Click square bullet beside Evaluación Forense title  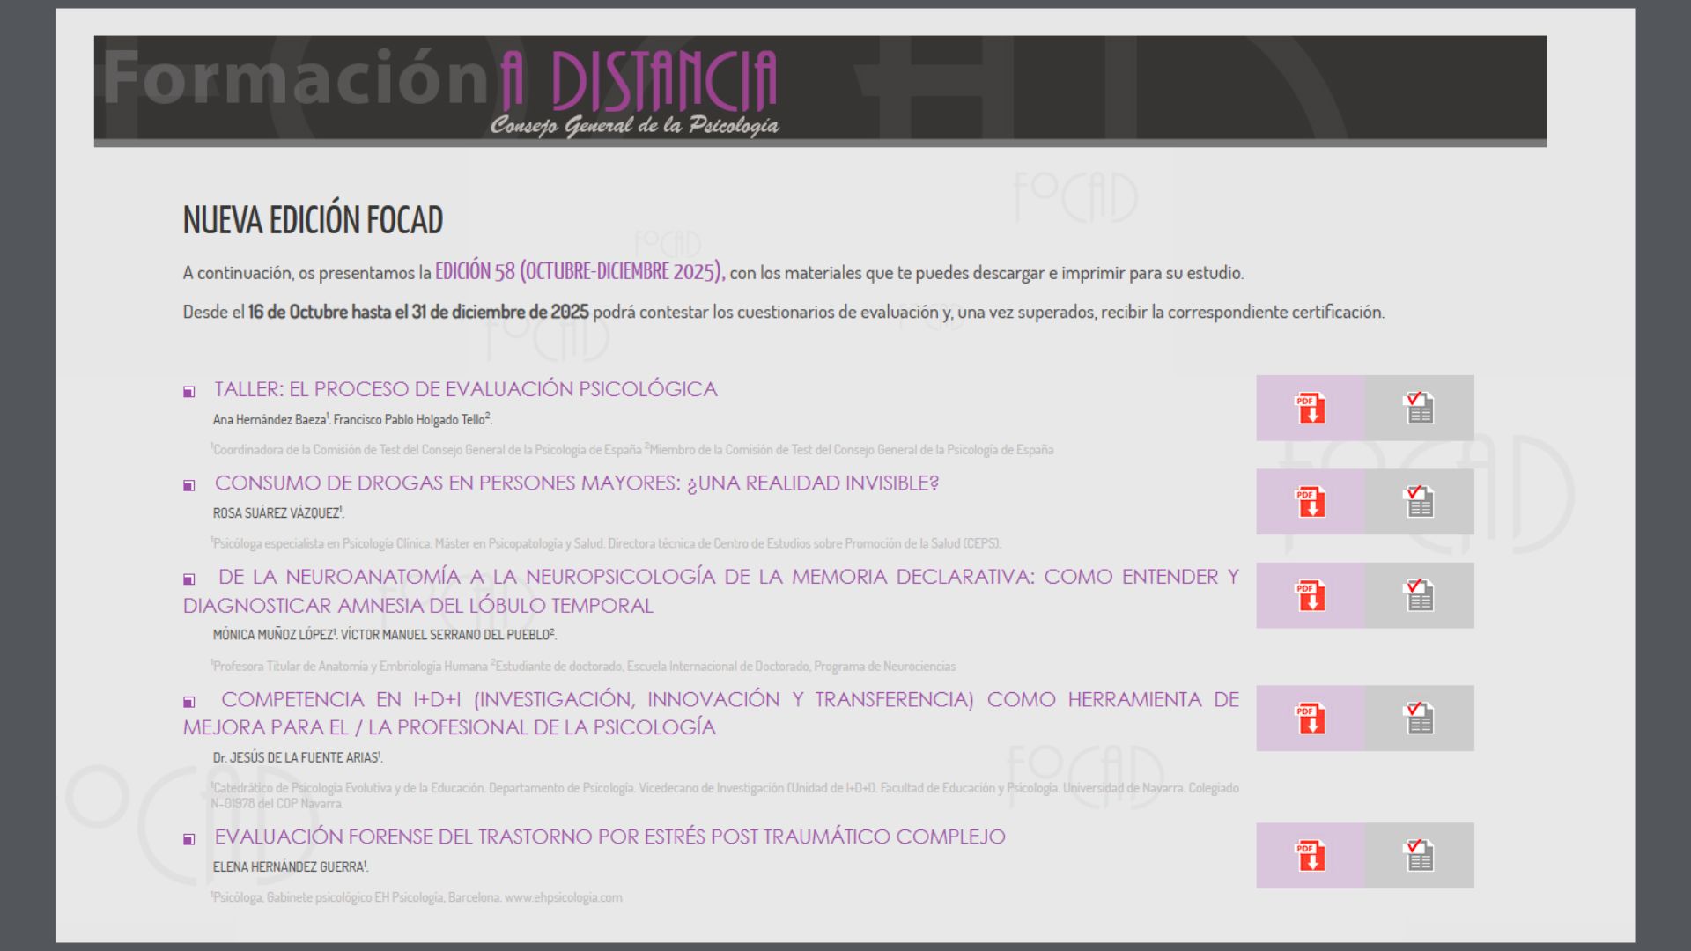pos(188,839)
